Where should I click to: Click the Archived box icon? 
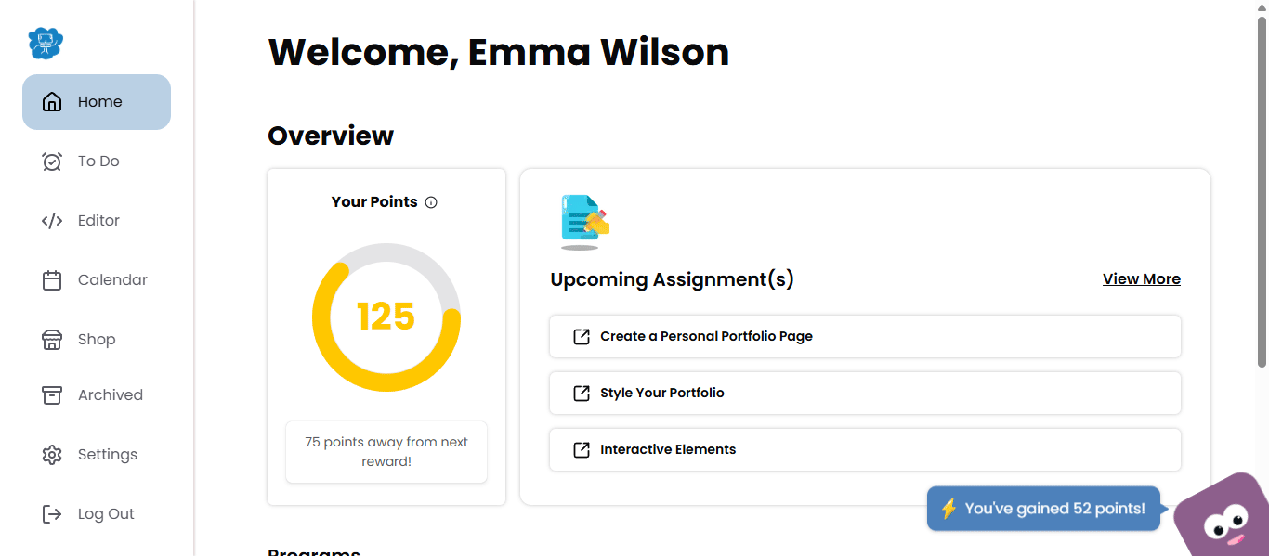pyautogui.click(x=52, y=395)
